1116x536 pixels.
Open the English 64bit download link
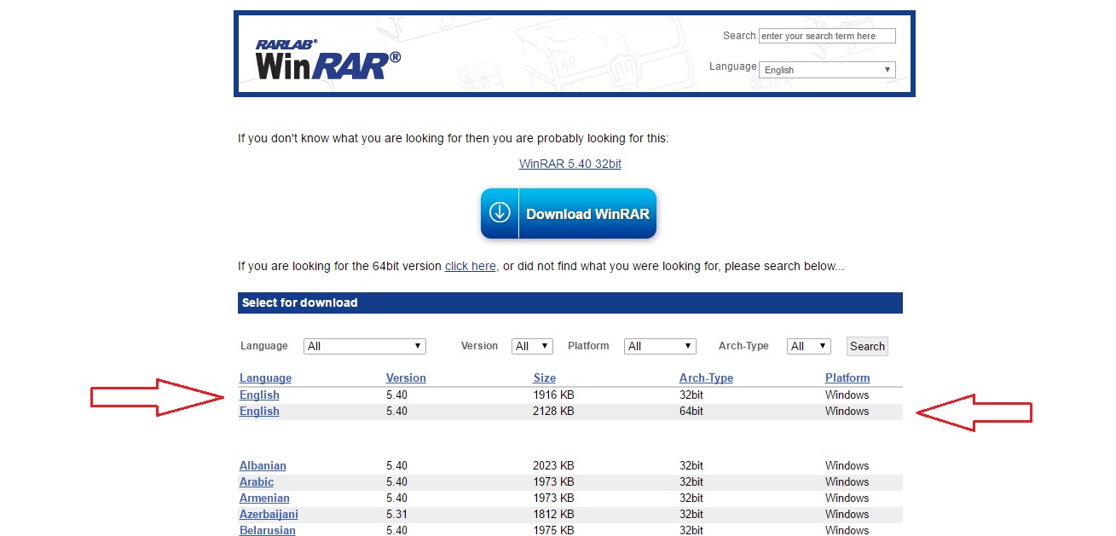tap(259, 411)
